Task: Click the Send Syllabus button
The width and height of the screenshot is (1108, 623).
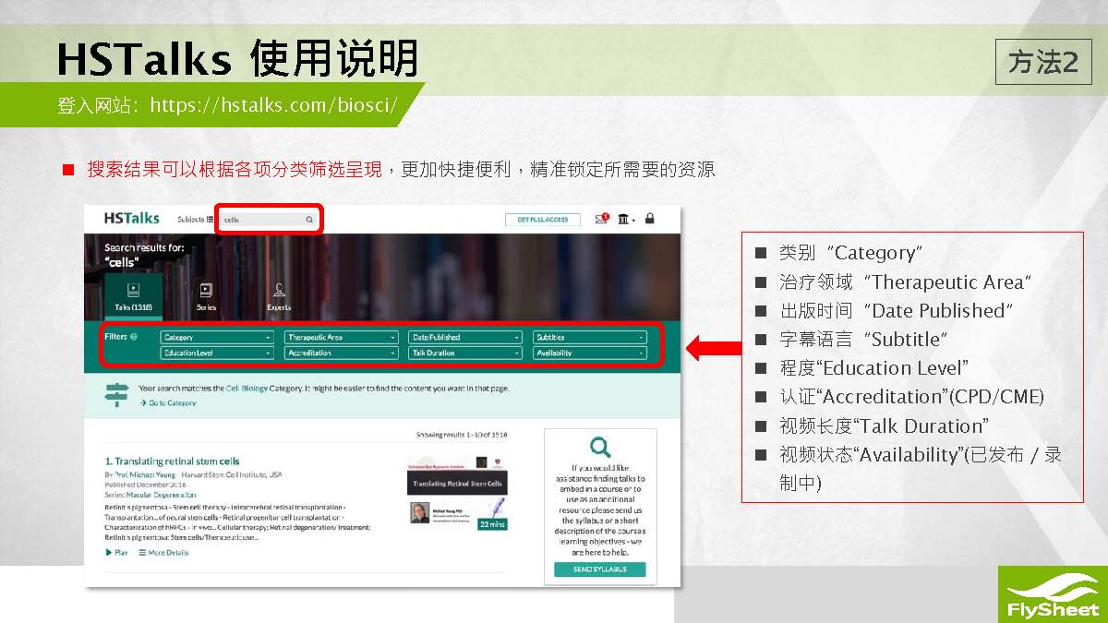Action: point(599,569)
